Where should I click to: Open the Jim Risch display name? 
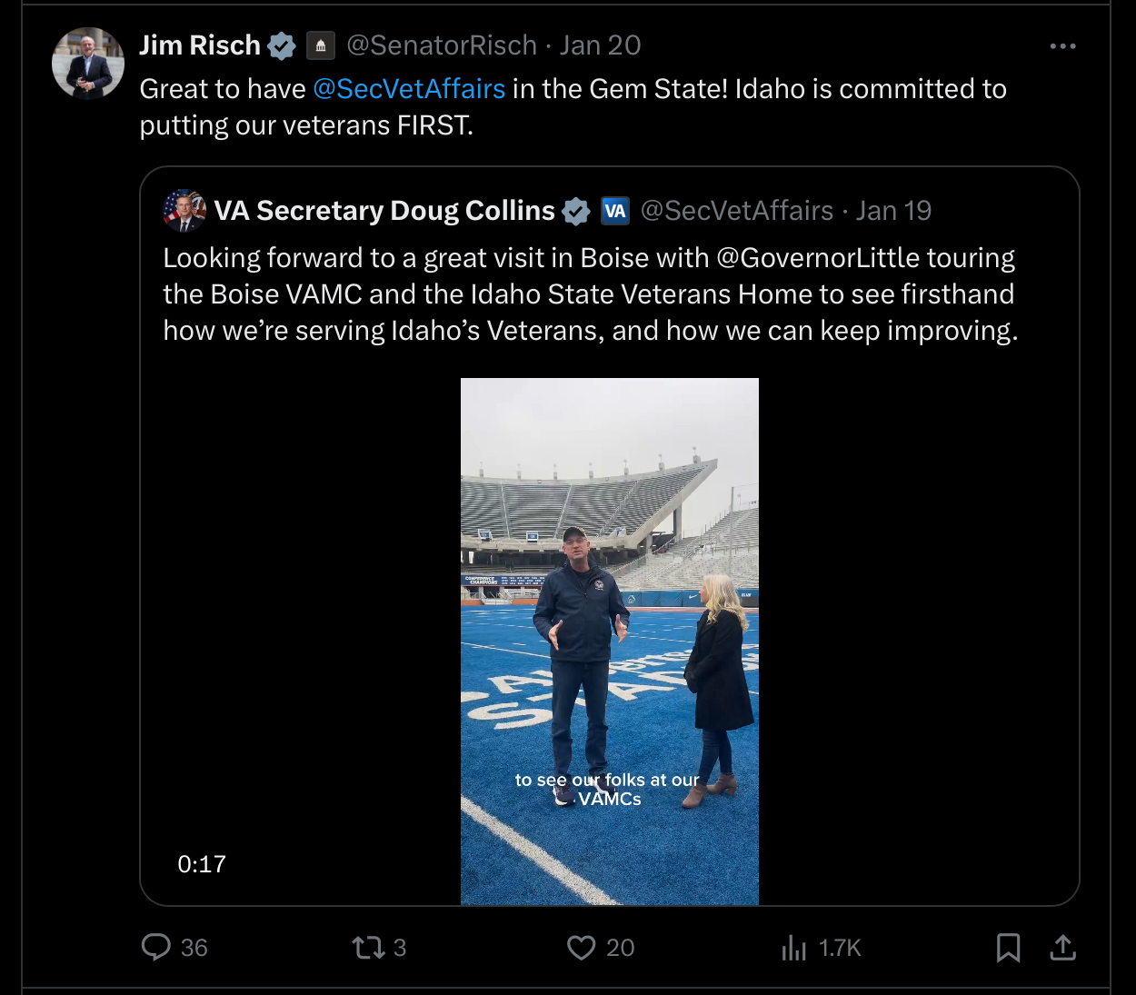click(200, 45)
